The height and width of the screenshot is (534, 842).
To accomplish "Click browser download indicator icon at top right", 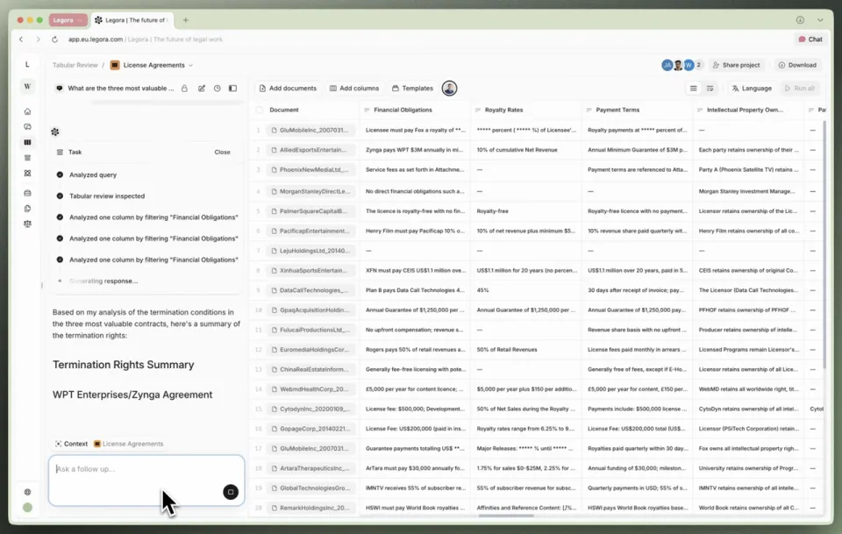I will (800, 20).
